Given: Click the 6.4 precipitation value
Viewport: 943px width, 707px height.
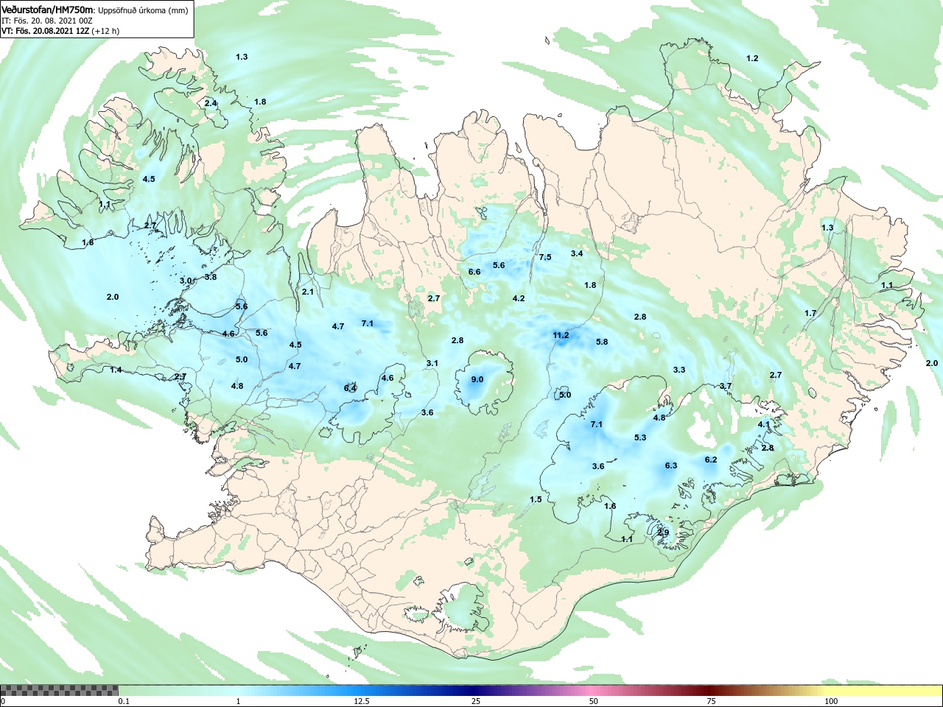Looking at the screenshot, I should [350, 388].
